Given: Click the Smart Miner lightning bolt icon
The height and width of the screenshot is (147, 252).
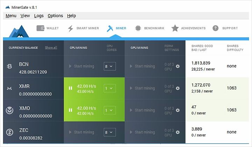Looking at the screenshot, I should [70, 28].
